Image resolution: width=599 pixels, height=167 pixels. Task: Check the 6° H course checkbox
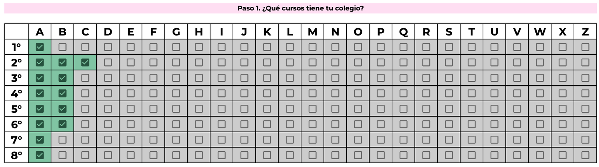click(x=199, y=124)
